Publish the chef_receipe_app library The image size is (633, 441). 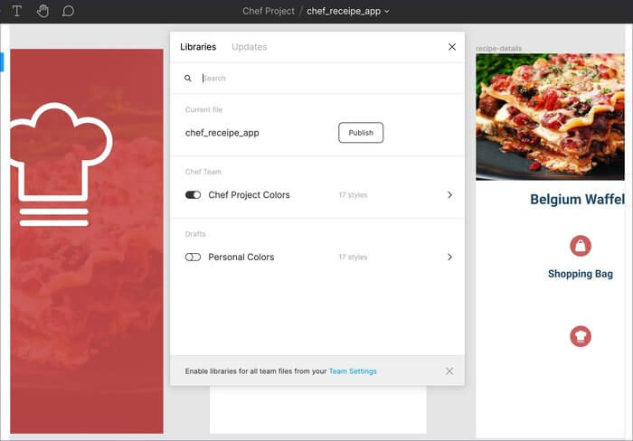pyautogui.click(x=361, y=133)
